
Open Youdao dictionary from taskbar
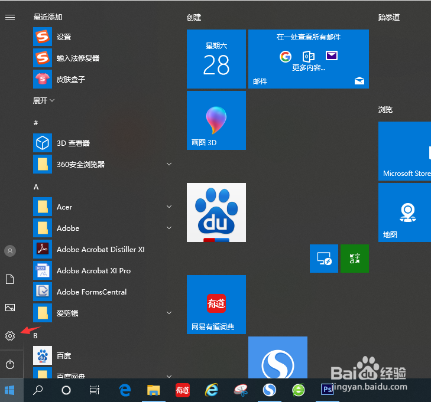coord(183,390)
